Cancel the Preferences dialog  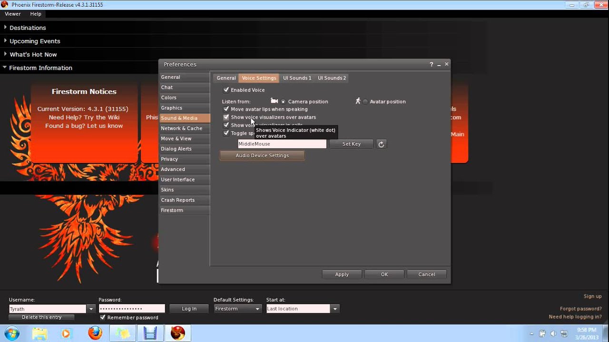[x=427, y=275]
